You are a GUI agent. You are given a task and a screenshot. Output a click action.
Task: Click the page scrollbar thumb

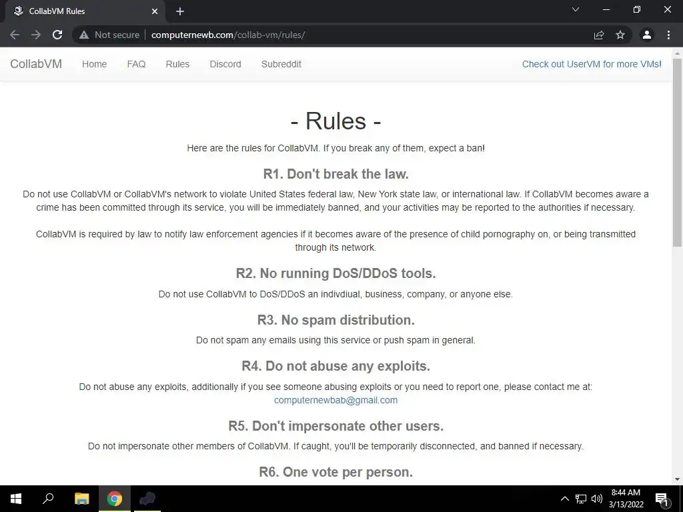pyautogui.click(x=678, y=153)
